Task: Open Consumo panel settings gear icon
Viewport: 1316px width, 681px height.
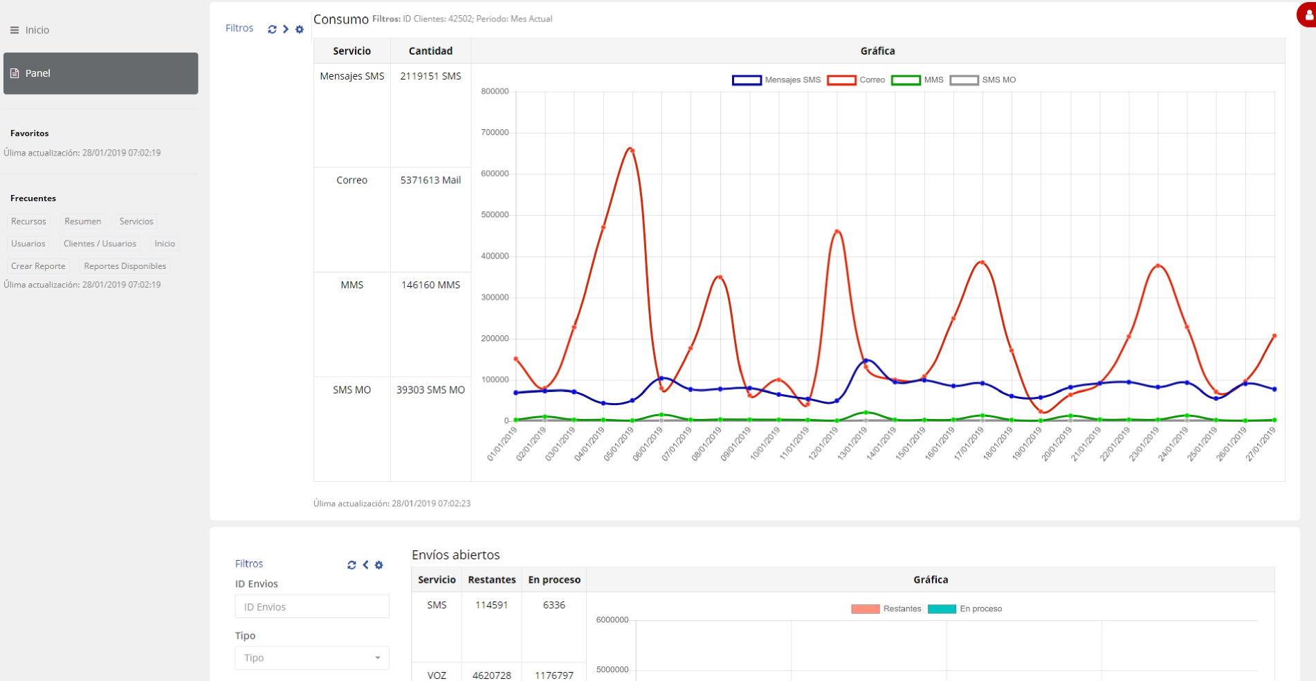Action: tap(300, 29)
